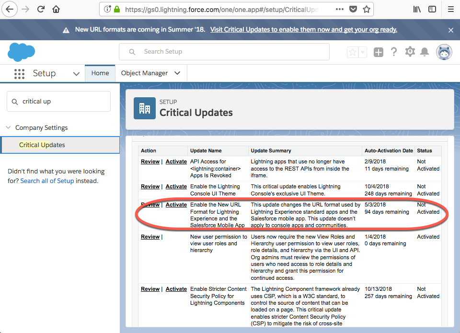
Task: Open the Setup gear icon
Action: (410, 52)
